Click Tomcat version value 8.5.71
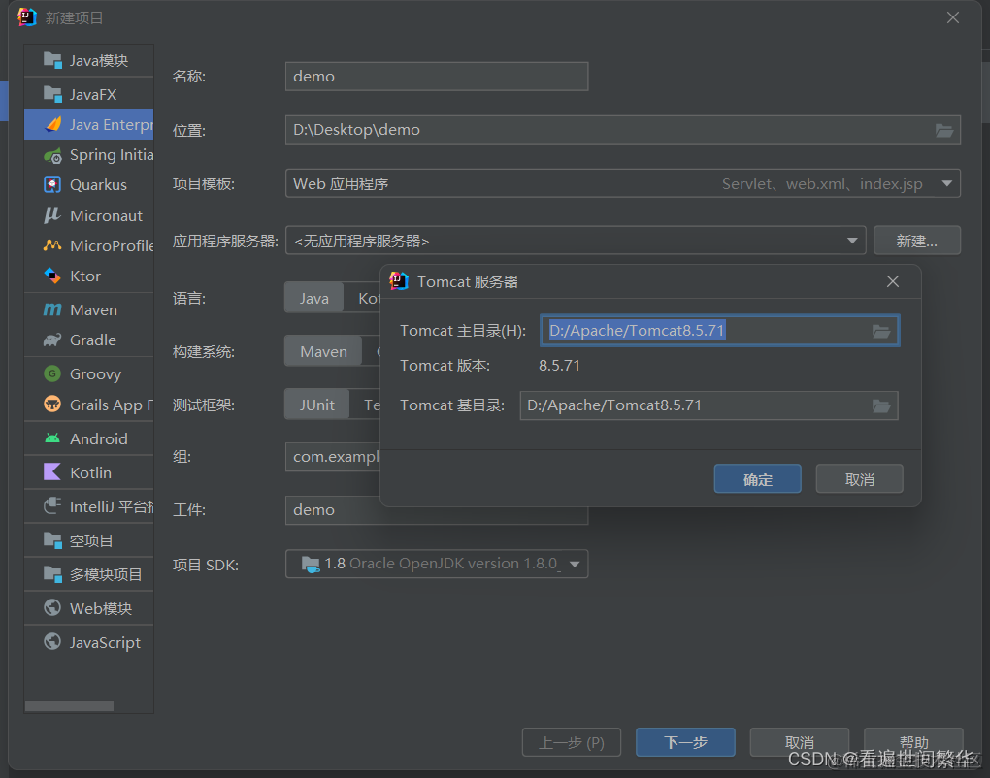Viewport: 990px width, 778px height. 559,366
